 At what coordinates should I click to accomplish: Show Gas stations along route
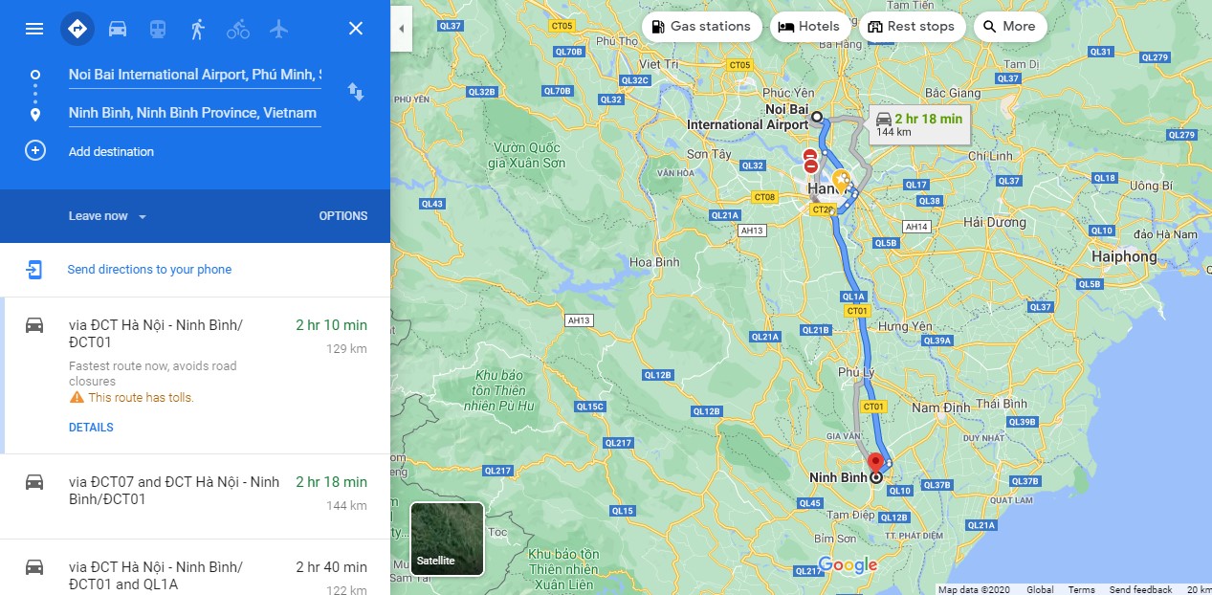coord(701,27)
